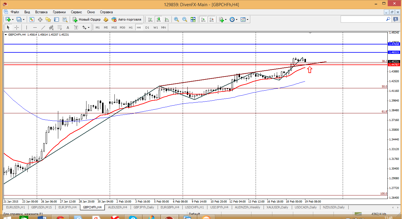
Task: Open the Profiles icon
Action: [19, 19]
